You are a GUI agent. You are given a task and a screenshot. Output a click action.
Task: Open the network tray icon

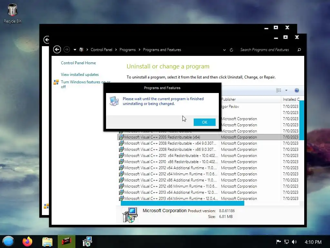pos(286,242)
